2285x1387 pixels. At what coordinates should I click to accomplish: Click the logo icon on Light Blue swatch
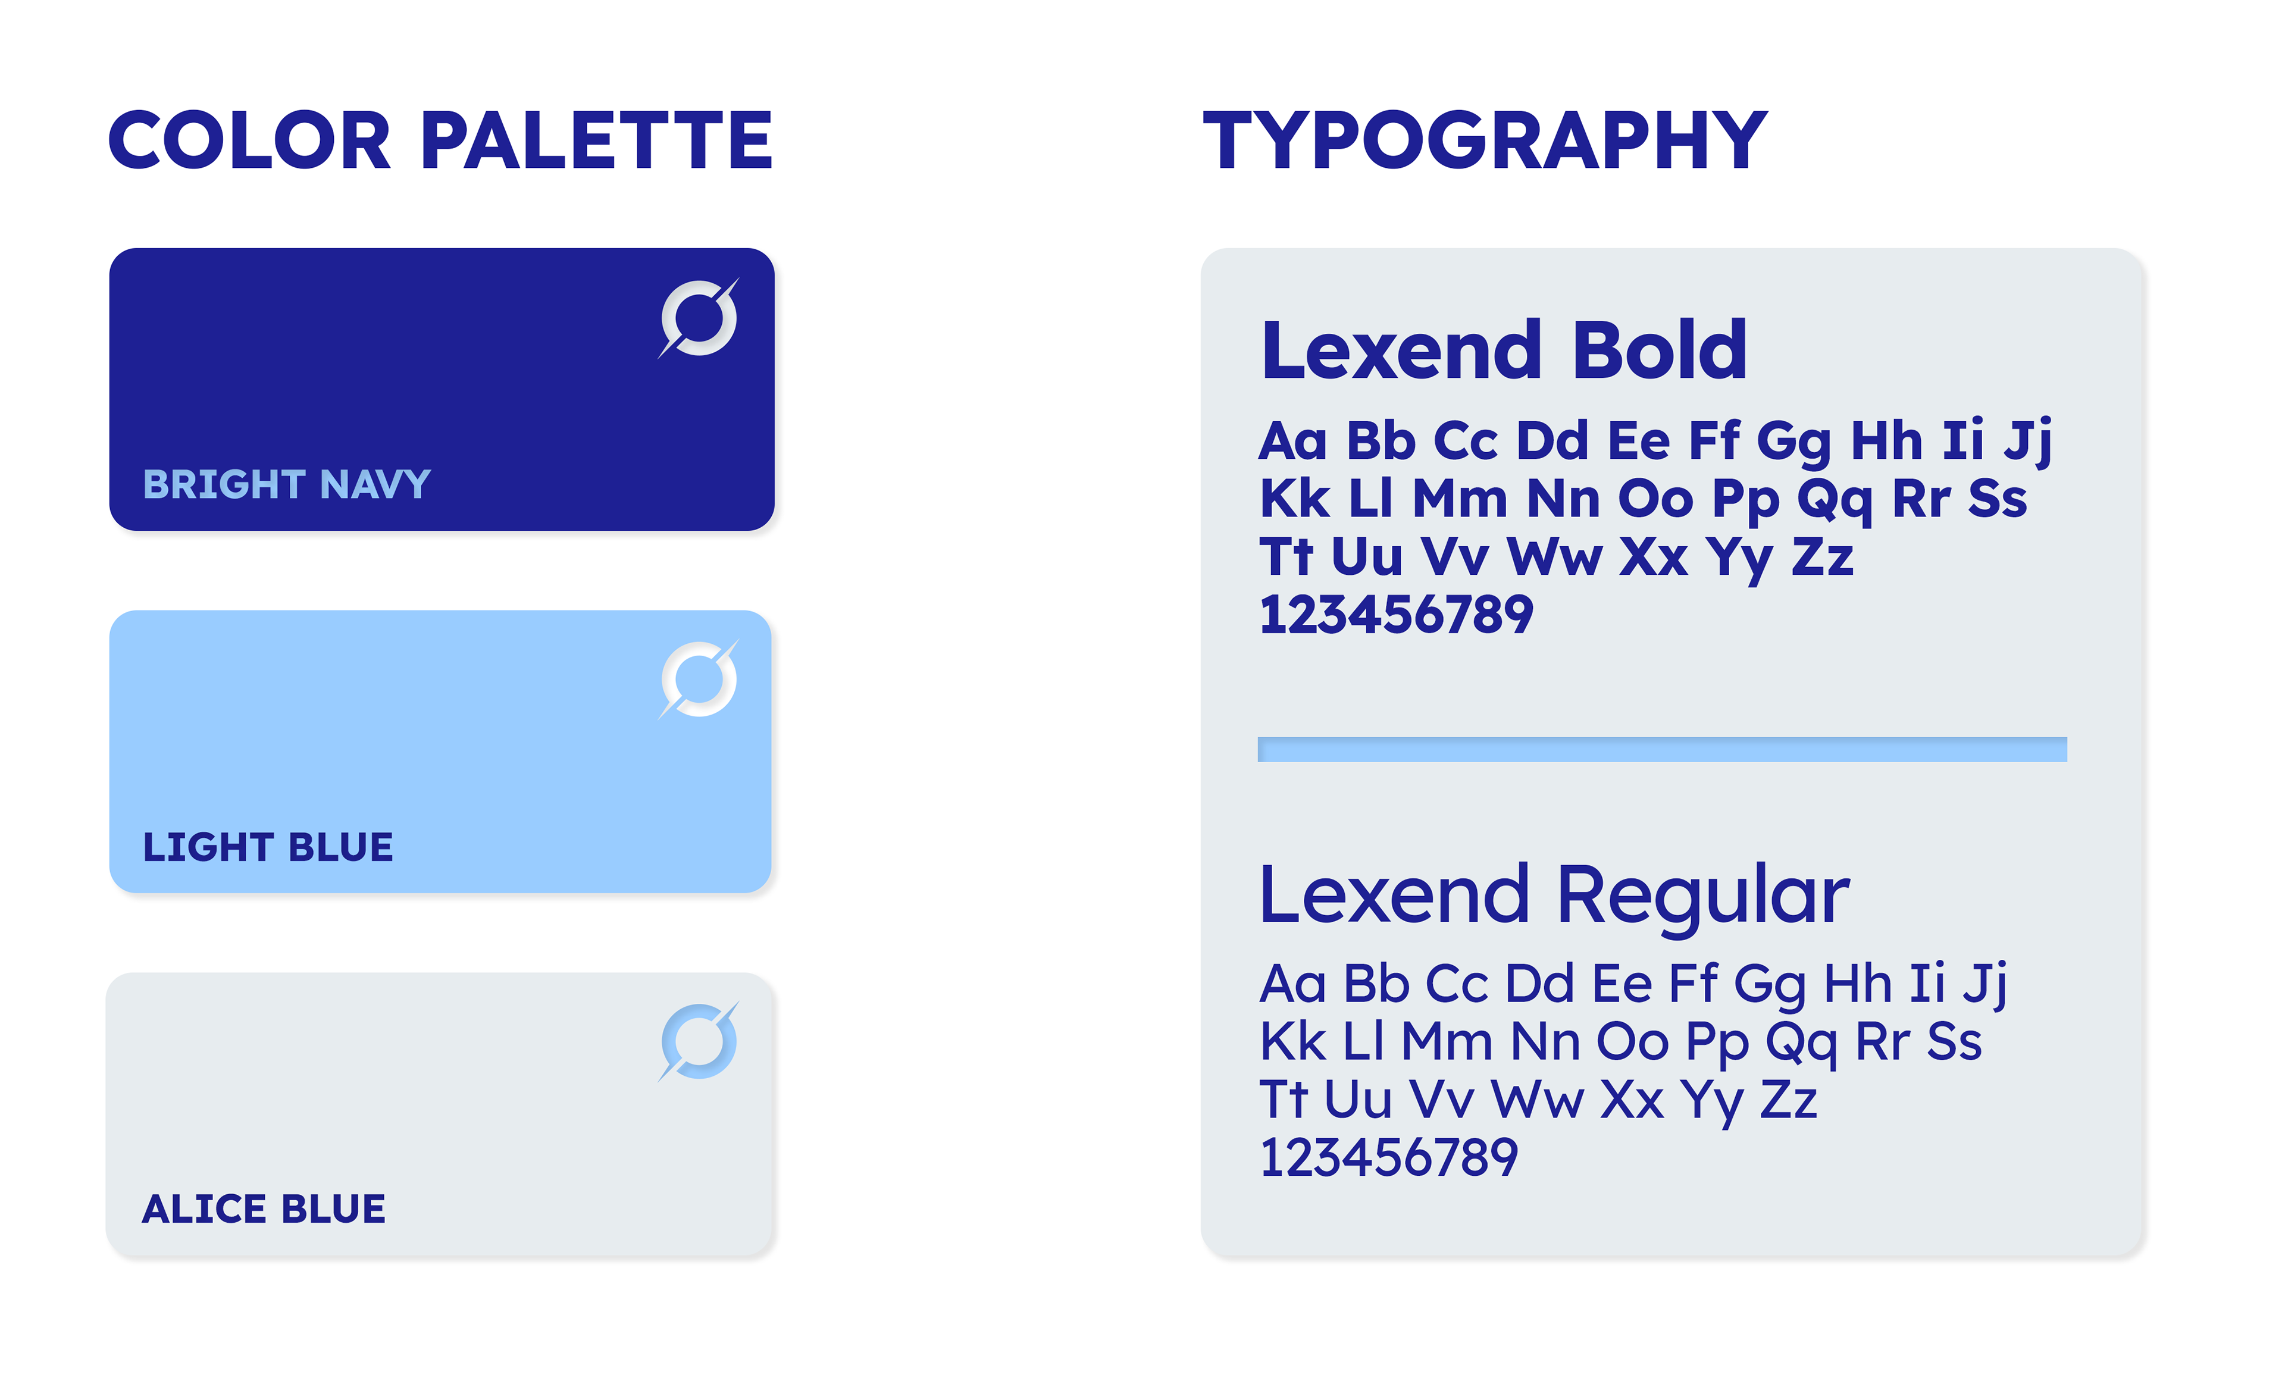[699, 680]
